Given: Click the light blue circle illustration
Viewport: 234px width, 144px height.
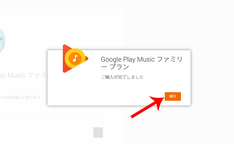Looking at the screenshot, I should pyautogui.click(x=2, y=40).
